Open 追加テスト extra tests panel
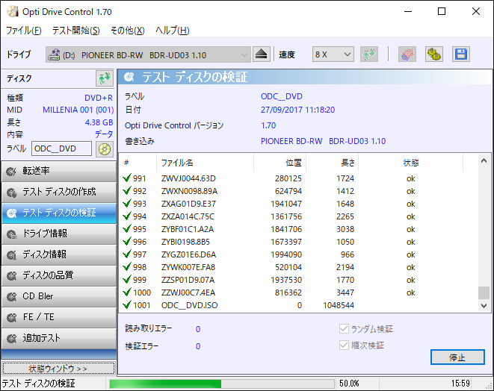Image resolution: width=494 pixels, height=391 pixels. (59, 338)
